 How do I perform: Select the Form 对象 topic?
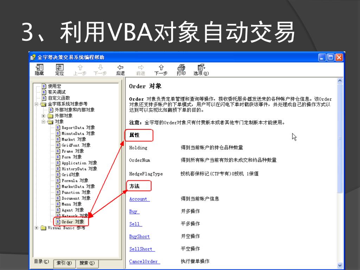pos(72,157)
